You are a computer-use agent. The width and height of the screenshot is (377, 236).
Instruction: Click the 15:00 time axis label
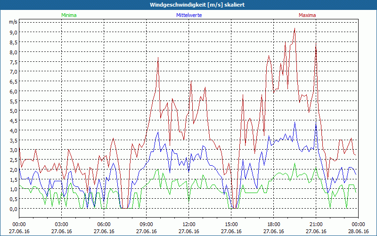pos(231,225)
